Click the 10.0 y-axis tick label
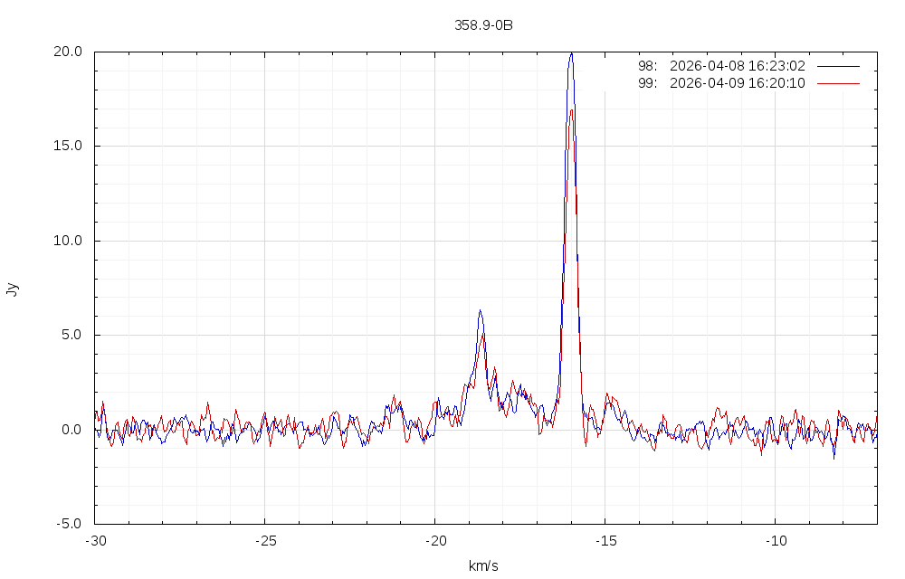The image size is (905, 579). point(68,241)
